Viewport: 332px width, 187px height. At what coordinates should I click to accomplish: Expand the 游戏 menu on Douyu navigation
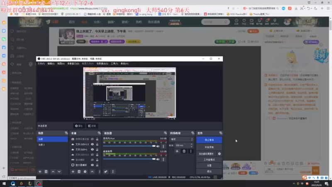tap(125, 22)
